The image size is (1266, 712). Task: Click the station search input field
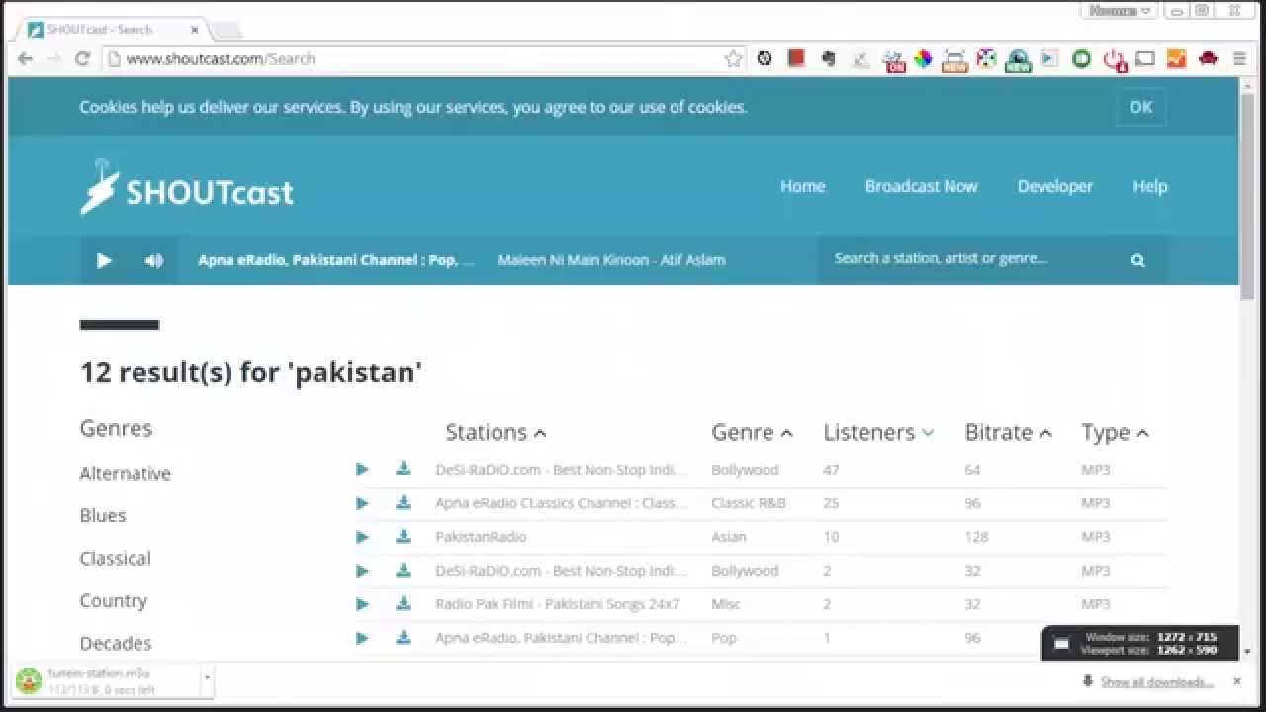click(x=974, y=259)
